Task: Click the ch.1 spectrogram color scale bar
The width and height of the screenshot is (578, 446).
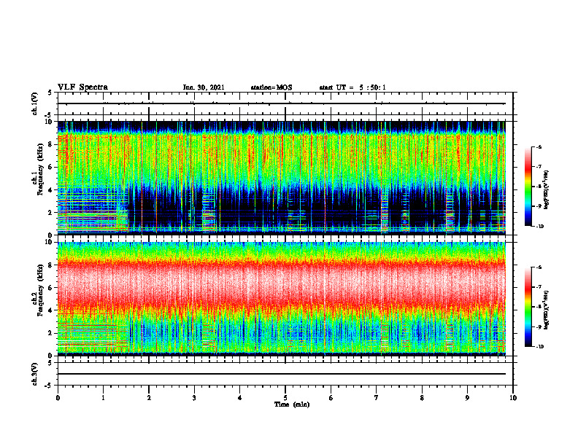Action: 528,187
